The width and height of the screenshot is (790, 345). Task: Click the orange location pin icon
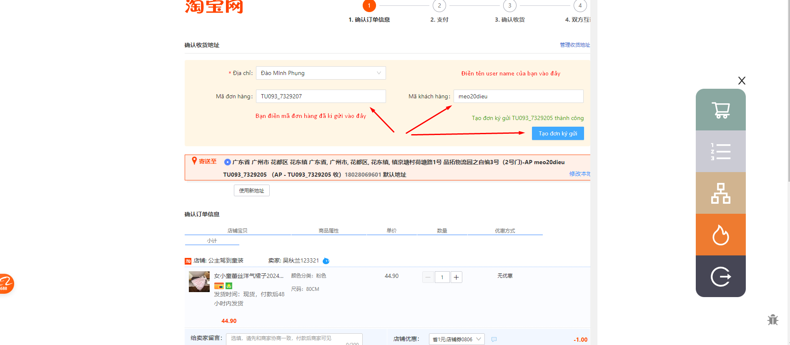(x=194, y=161)
